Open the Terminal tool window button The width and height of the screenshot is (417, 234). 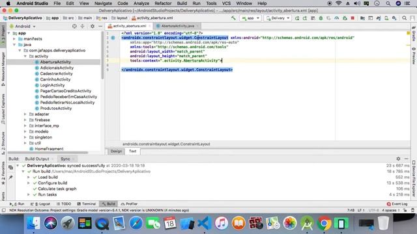point(86,204)
